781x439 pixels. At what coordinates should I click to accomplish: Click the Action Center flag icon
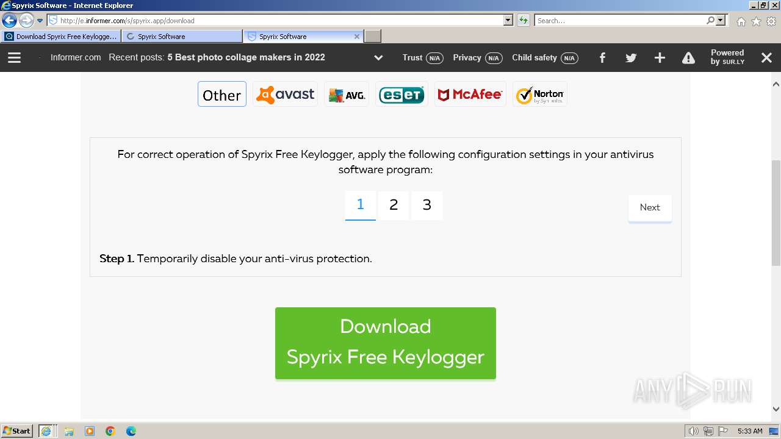723,431
